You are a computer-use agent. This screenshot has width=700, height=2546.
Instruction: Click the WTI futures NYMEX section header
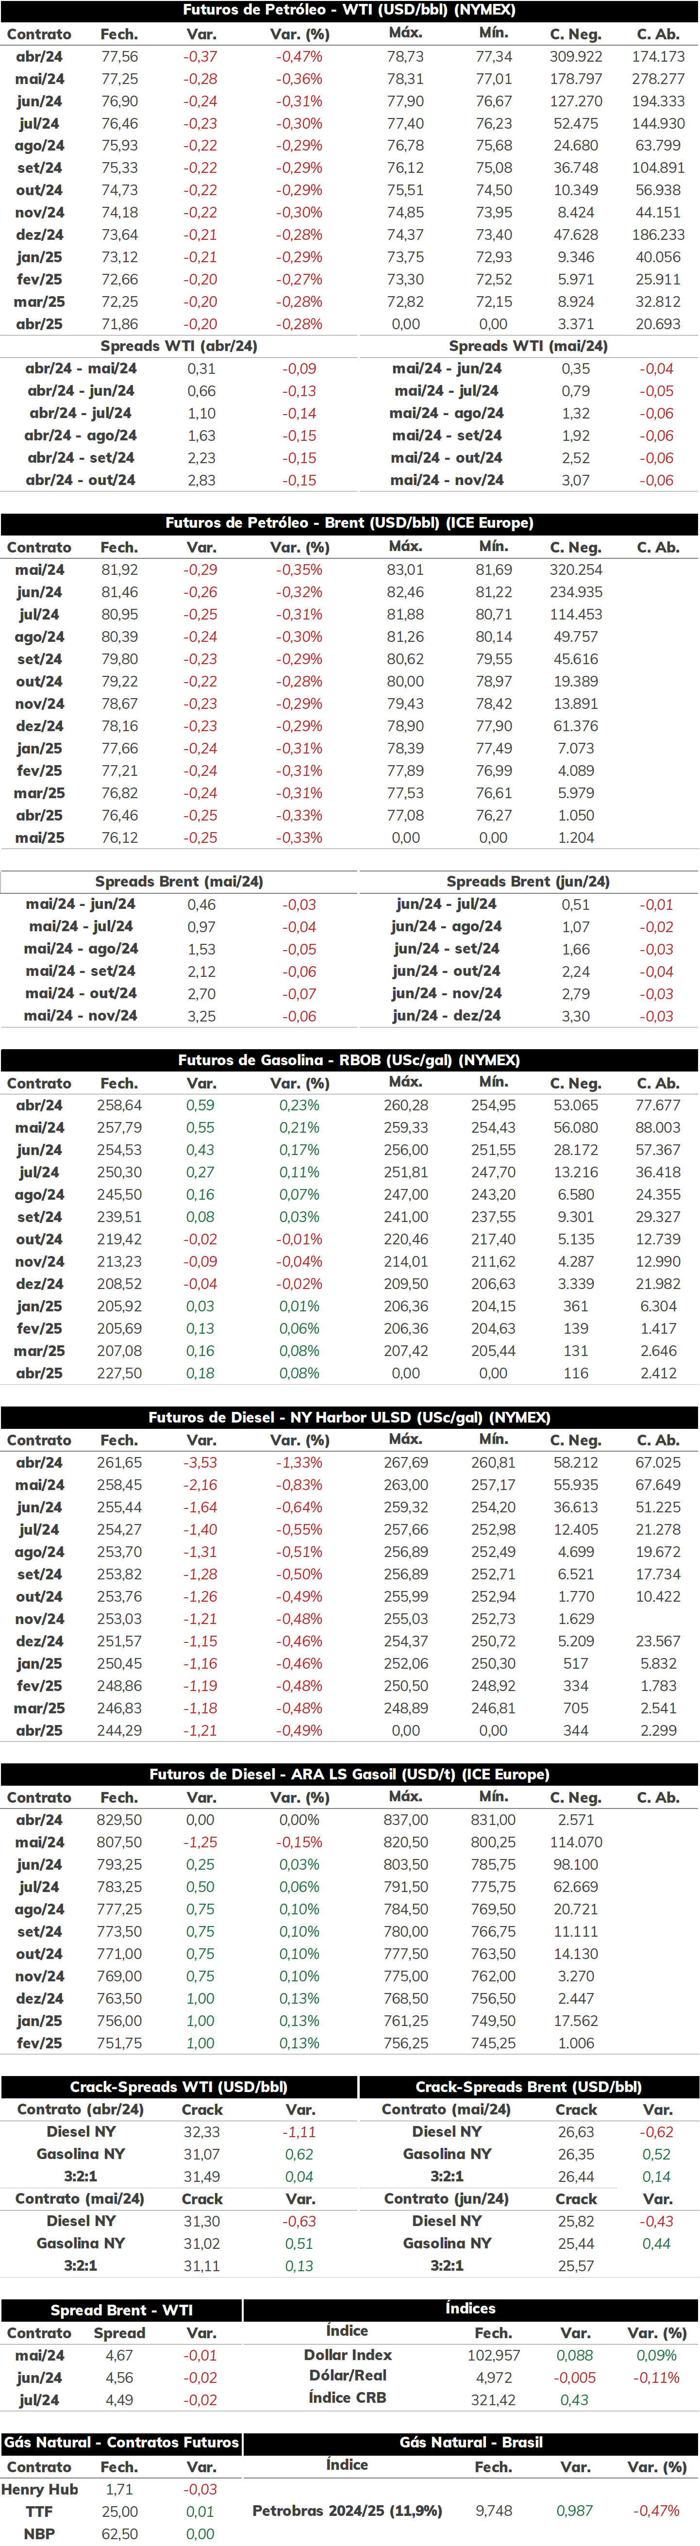pos(350,10)
